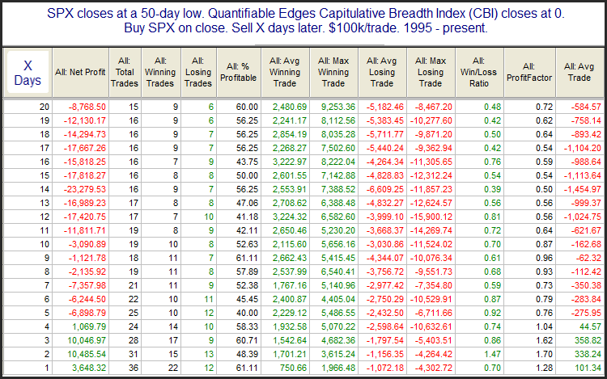Click the chart title text about SPX
607x379 pixels.
coord(305,20)
